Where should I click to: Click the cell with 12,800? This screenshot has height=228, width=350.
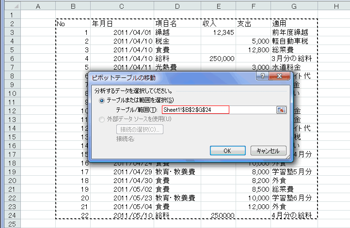254,50
